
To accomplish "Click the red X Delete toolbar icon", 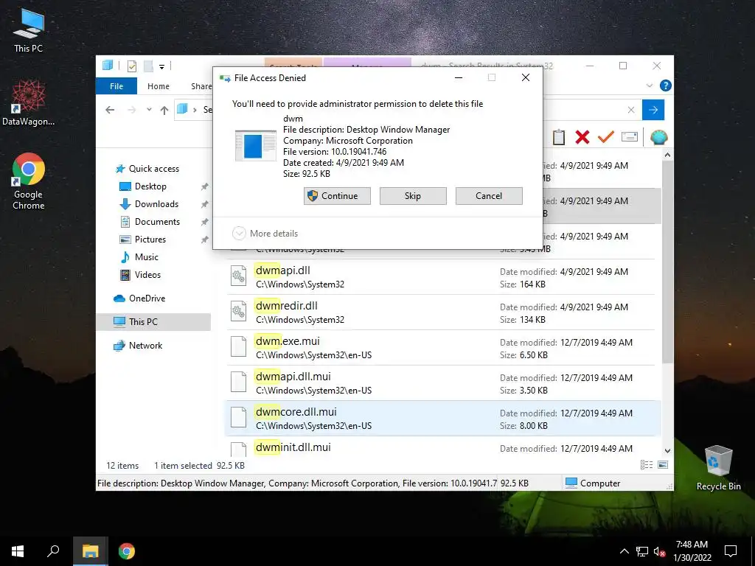I will tap(582, 137).
